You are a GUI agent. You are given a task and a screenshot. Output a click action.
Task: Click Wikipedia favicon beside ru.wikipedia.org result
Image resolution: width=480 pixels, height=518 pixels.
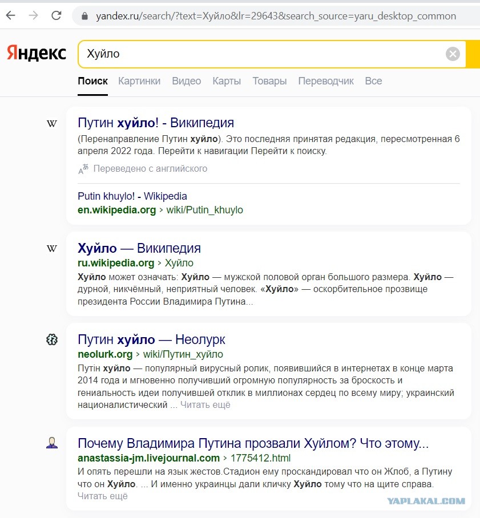[52, 248]
